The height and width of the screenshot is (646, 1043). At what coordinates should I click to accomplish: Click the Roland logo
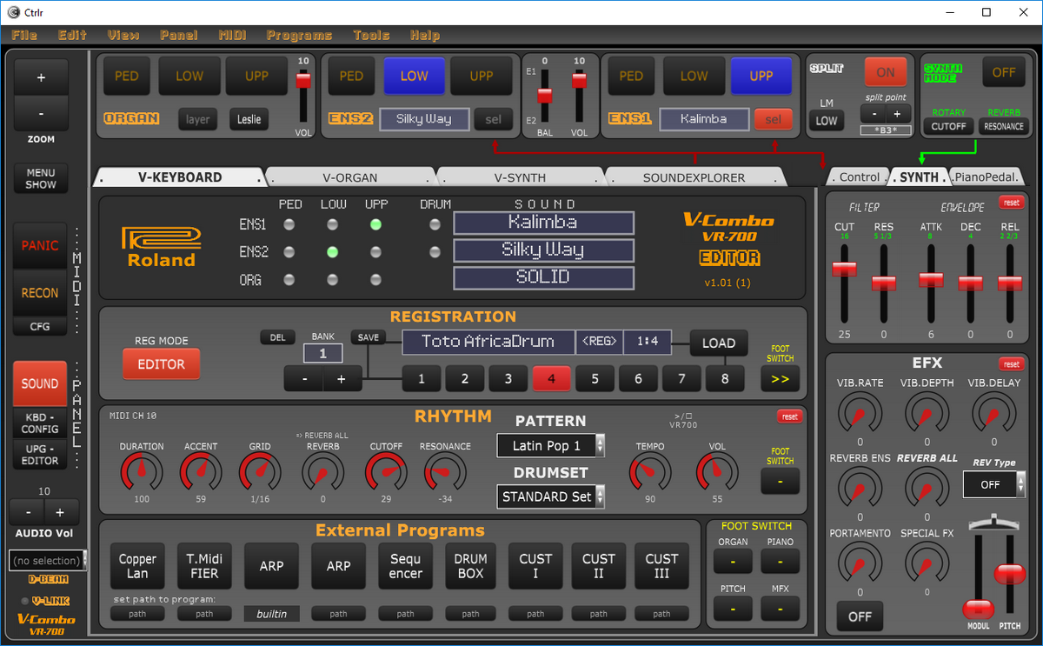(x=162, y=247)
